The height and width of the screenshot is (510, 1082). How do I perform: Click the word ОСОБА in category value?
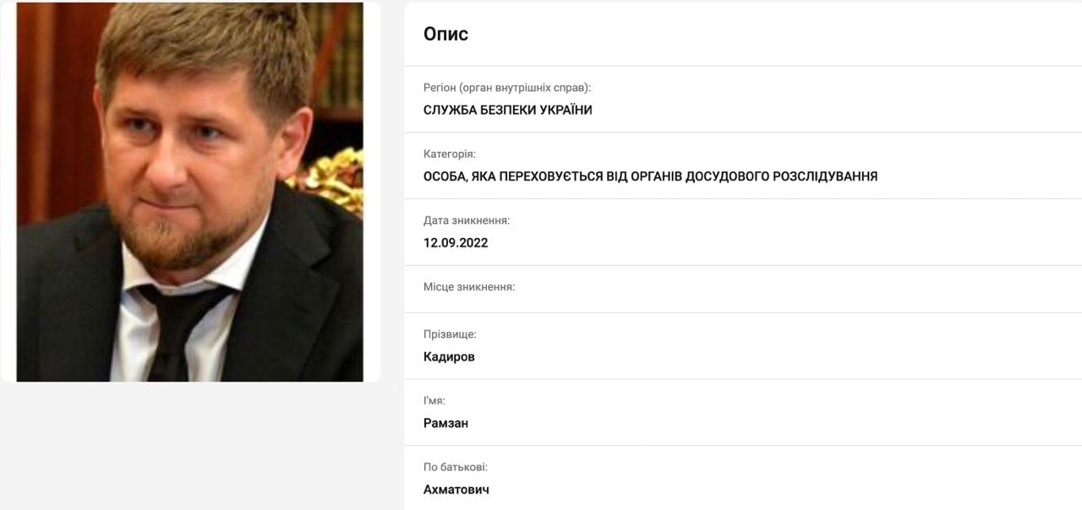coord(445,176)
